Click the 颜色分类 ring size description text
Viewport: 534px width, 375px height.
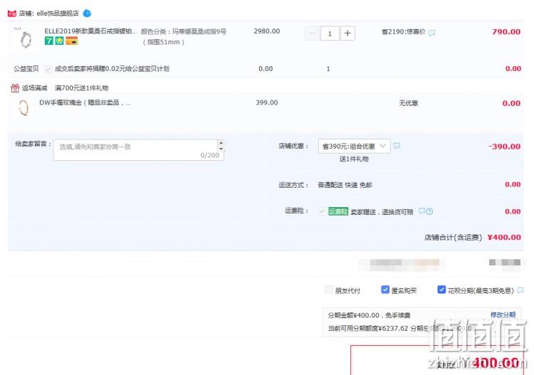click(184, 37)
